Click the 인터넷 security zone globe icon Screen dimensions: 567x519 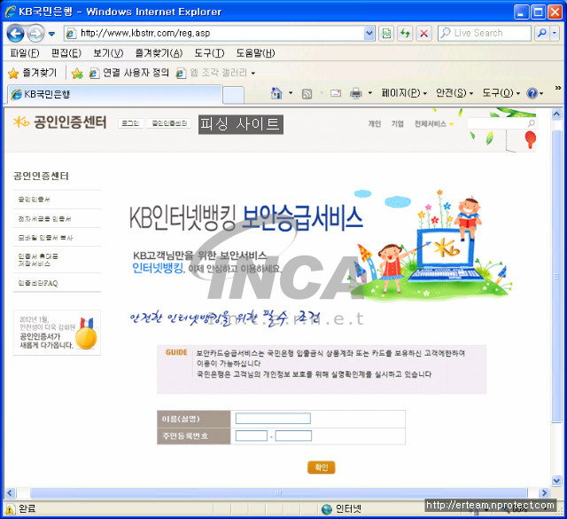[x=327, y=509]
